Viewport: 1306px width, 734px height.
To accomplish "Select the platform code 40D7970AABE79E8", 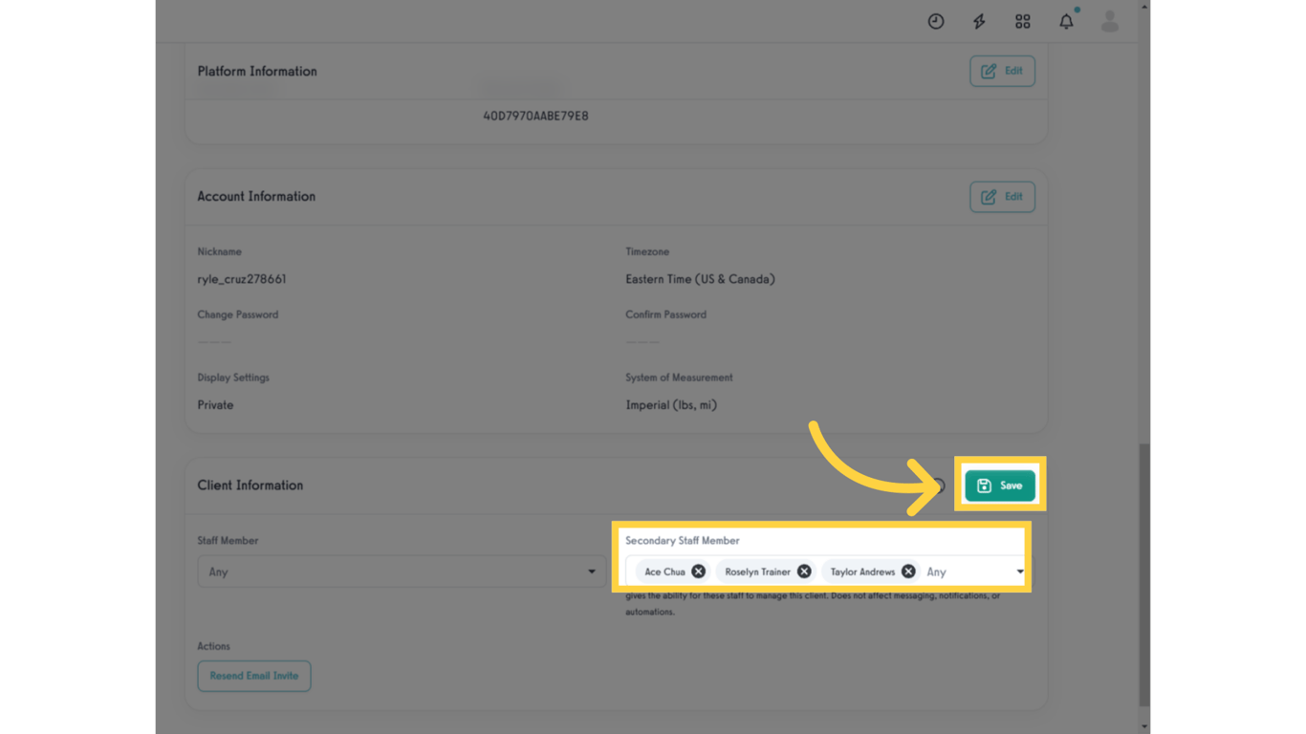I will coord(535,116).
